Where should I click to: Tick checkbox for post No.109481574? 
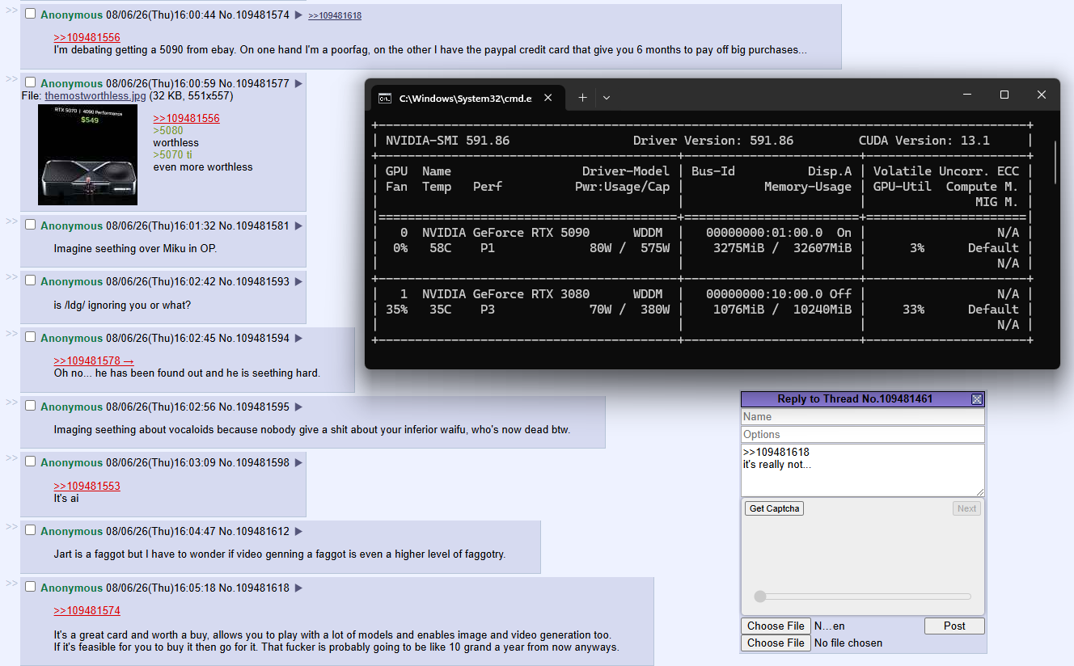click(31, 15)
